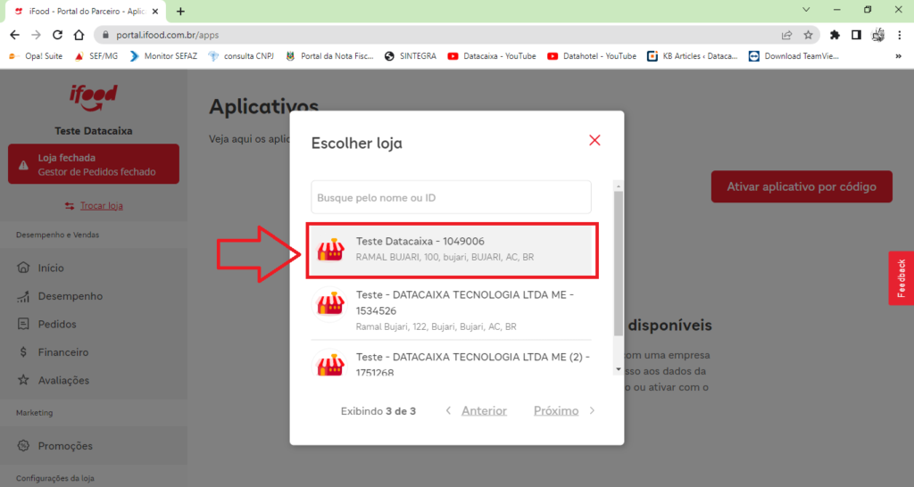Screen dimensions: 914x487
Task: Bookmark this page with star icon
Action: (808, 35)
